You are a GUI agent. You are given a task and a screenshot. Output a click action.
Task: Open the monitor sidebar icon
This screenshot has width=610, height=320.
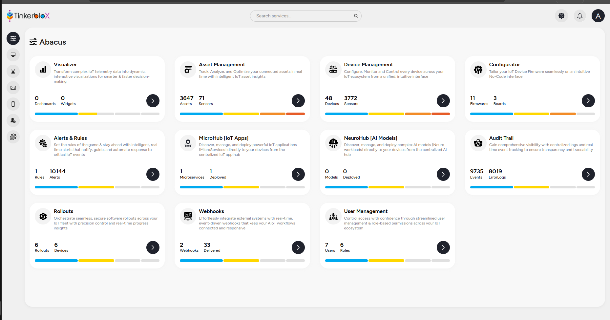coord(13,55)
